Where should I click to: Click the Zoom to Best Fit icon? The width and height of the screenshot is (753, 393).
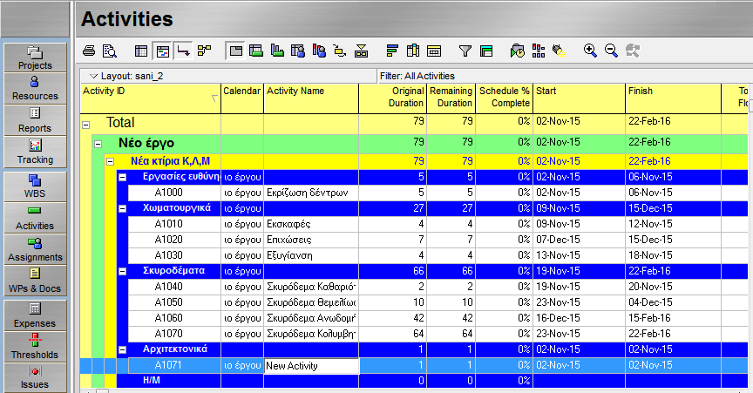pos(633,51)
